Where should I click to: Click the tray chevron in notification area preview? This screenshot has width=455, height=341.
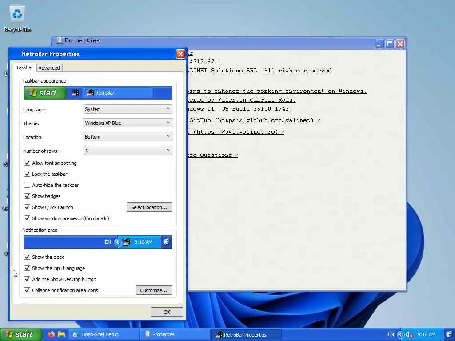coord(117,242)
